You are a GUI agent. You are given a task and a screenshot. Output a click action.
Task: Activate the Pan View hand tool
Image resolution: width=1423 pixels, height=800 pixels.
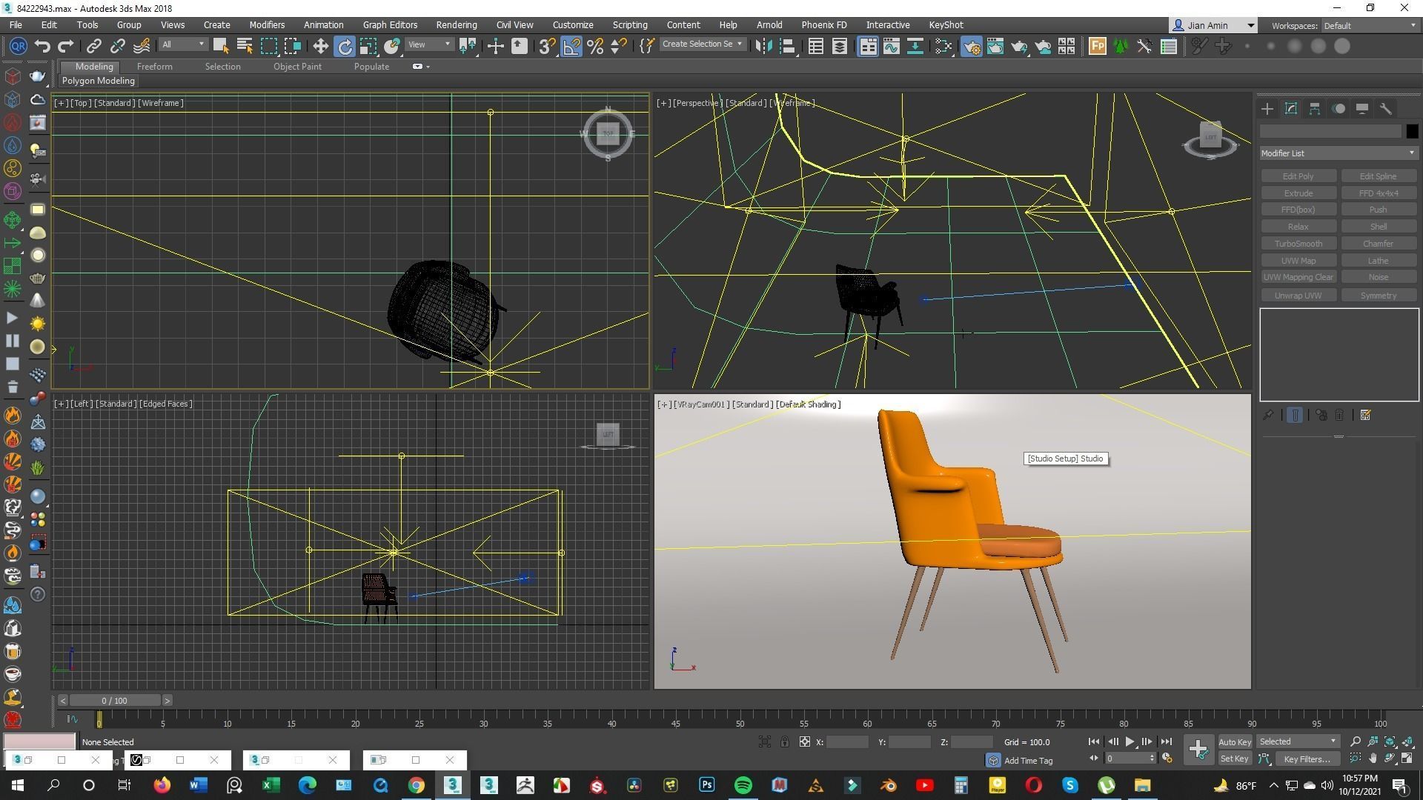point(1373,759)
